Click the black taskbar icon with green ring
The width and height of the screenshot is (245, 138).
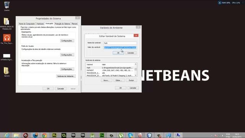(x=64, y=135)
